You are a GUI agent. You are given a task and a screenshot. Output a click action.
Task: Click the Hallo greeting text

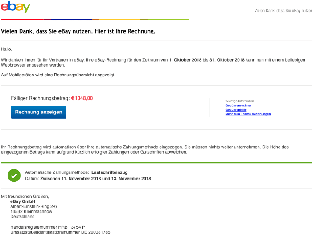coord(6,49)
